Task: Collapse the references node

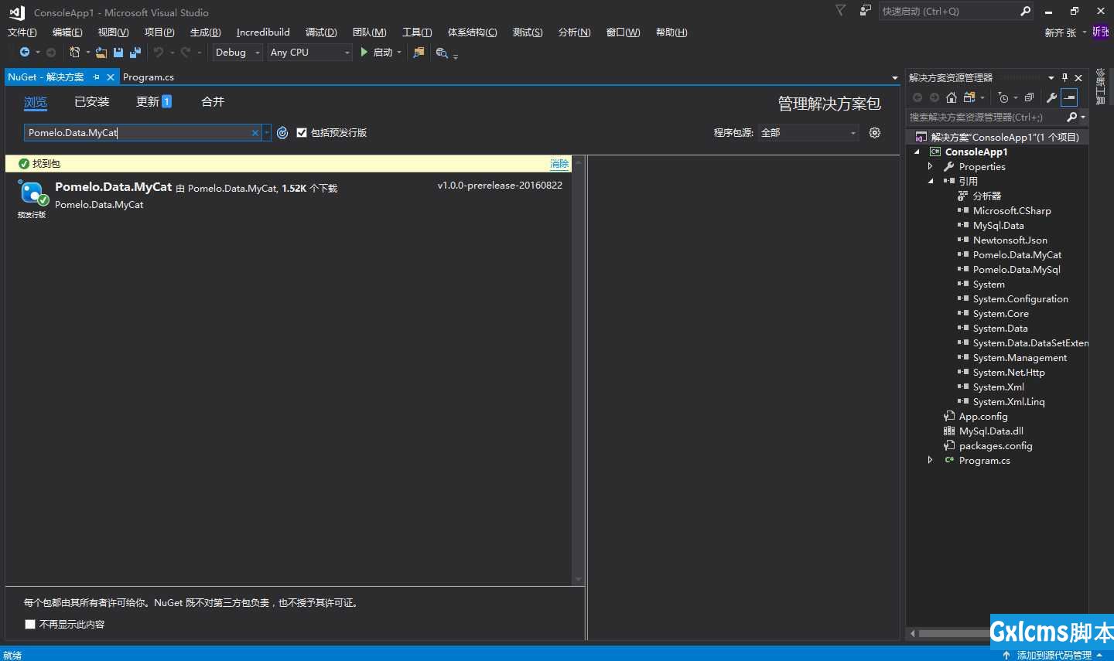Action: click(931, 181)
